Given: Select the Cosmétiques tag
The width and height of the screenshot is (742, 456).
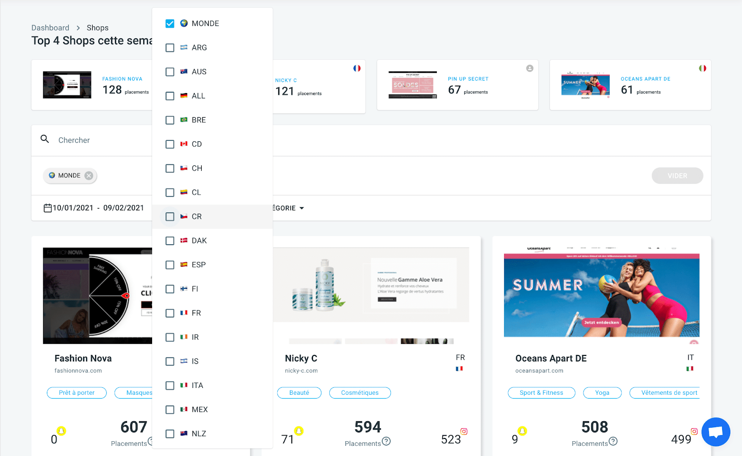Looking at the screenshot, I should click(x=360, y=393).
